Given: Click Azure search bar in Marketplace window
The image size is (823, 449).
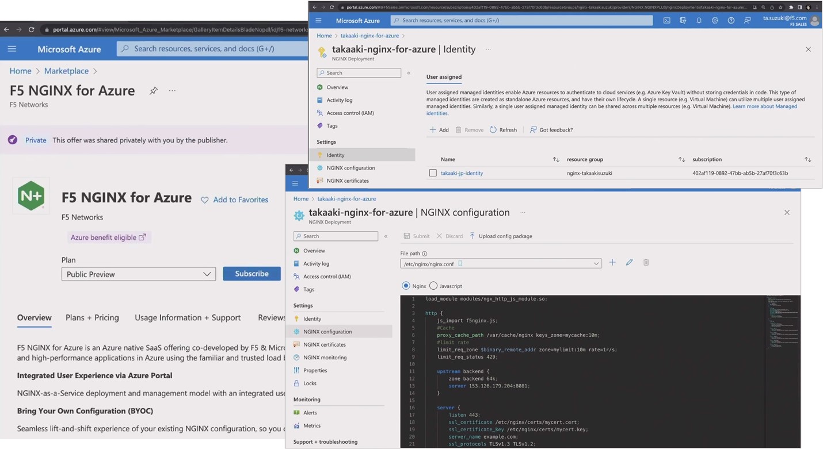Looking at the screenshot, I should 212,49.
